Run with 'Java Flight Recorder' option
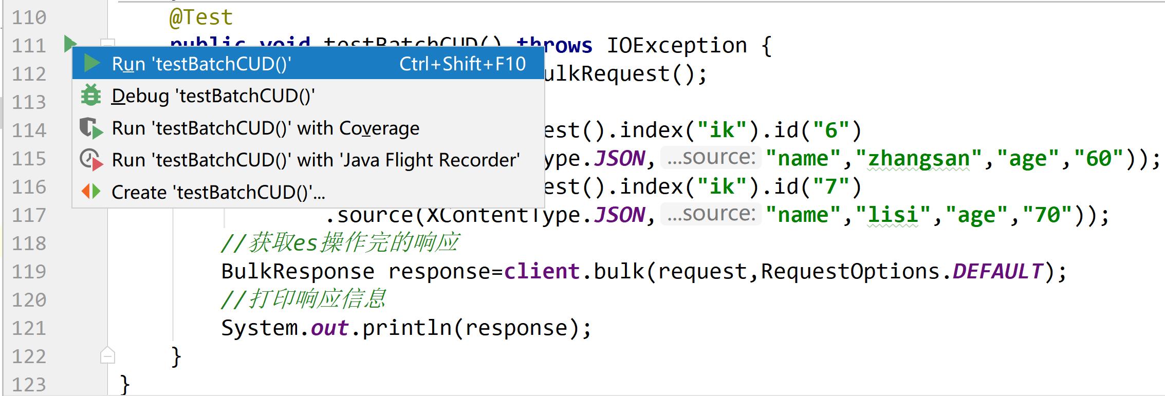1165x396 pixels. 308,160
